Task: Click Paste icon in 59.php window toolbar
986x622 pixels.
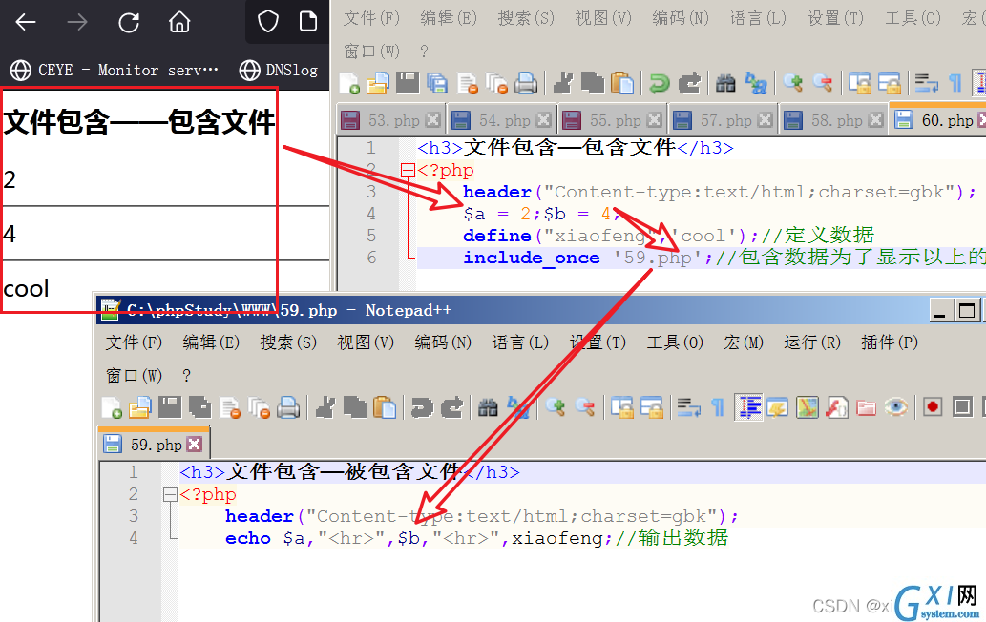Action: pyautogui.click(x=385, y=407)
